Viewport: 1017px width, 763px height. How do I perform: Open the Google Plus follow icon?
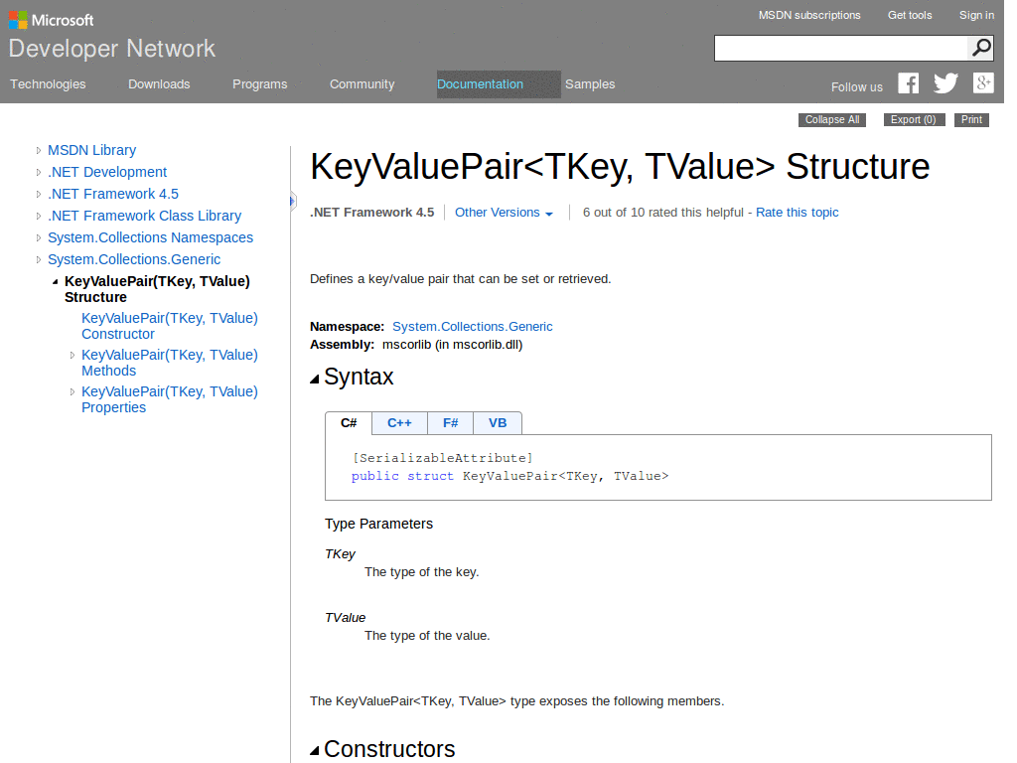[983, 82]
